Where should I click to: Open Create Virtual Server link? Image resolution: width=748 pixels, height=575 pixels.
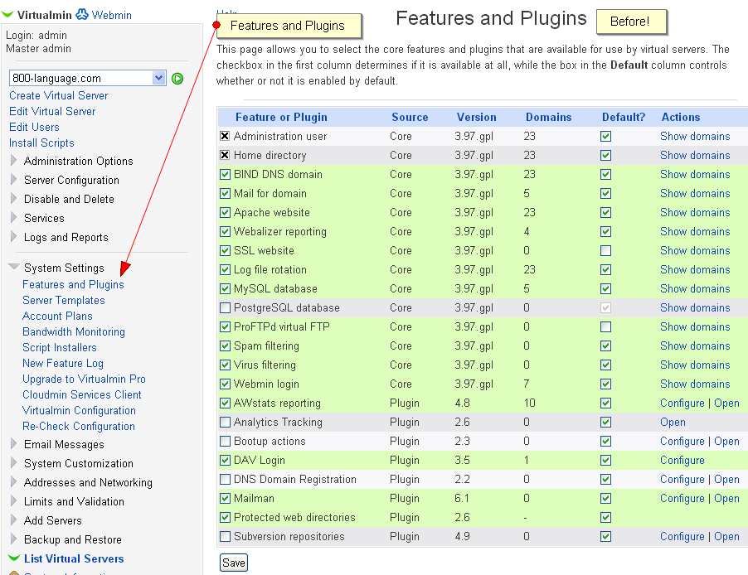click(58, 95)
